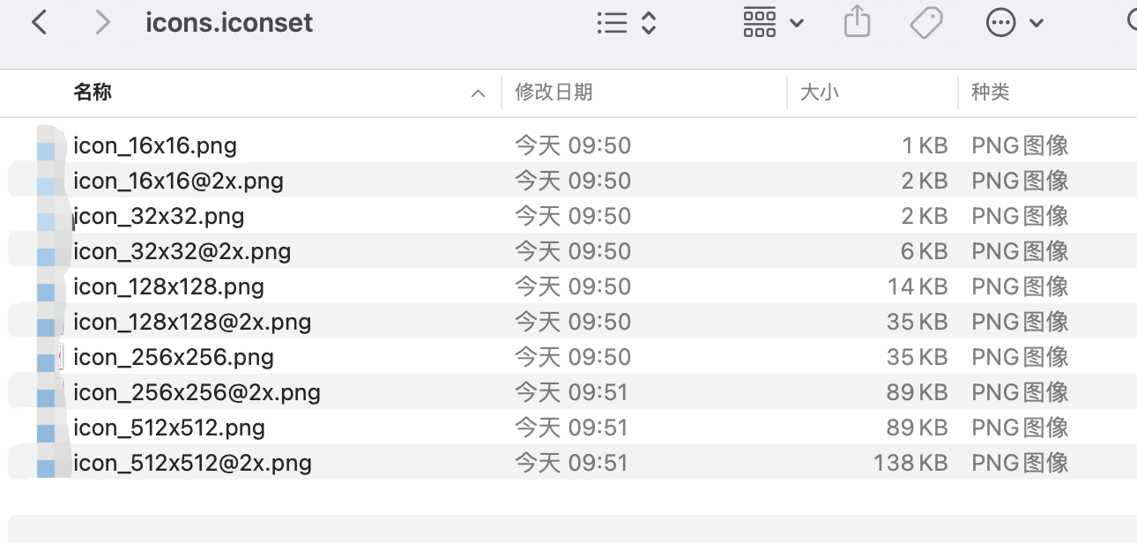This screenshot has width=1137, height=543.
Task: Click the icons.iconset window title
Action: (x=229, y=22)
